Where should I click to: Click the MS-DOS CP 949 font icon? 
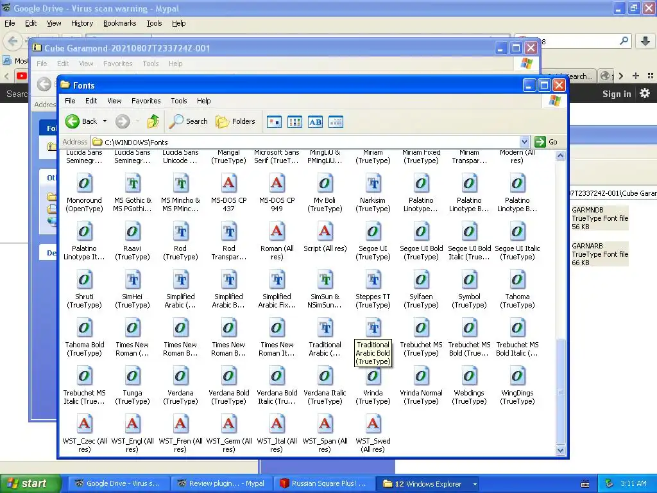click(x=277, y=184)
